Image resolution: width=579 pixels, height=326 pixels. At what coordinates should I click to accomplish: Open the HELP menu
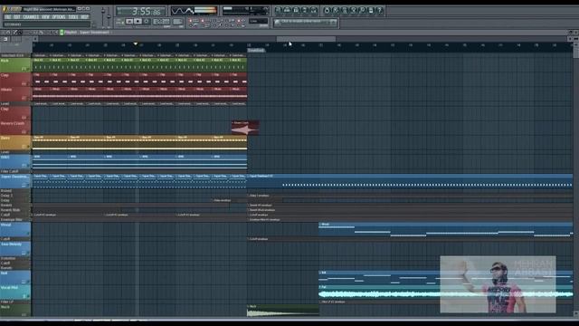click(84, 17)
